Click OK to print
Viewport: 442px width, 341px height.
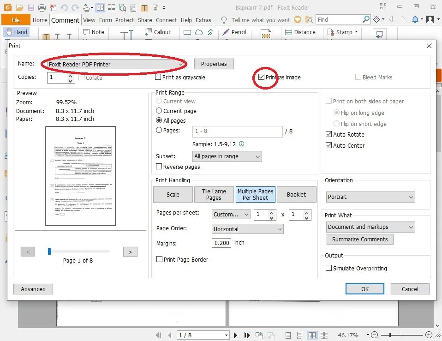[365, 289]
